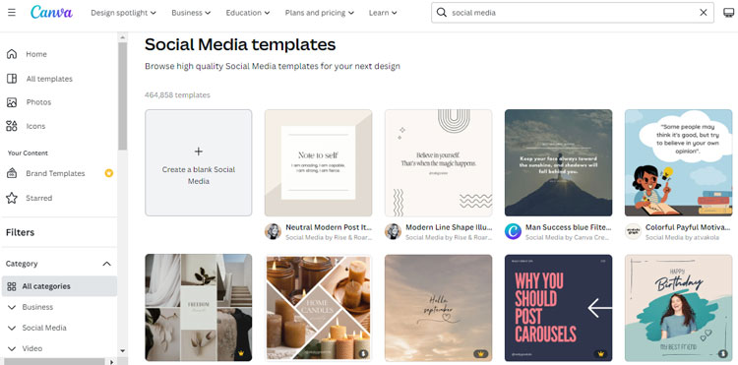Click the sidebar vertical scrollbar thumb
738x365 pixels.
[x=123, y=96]
